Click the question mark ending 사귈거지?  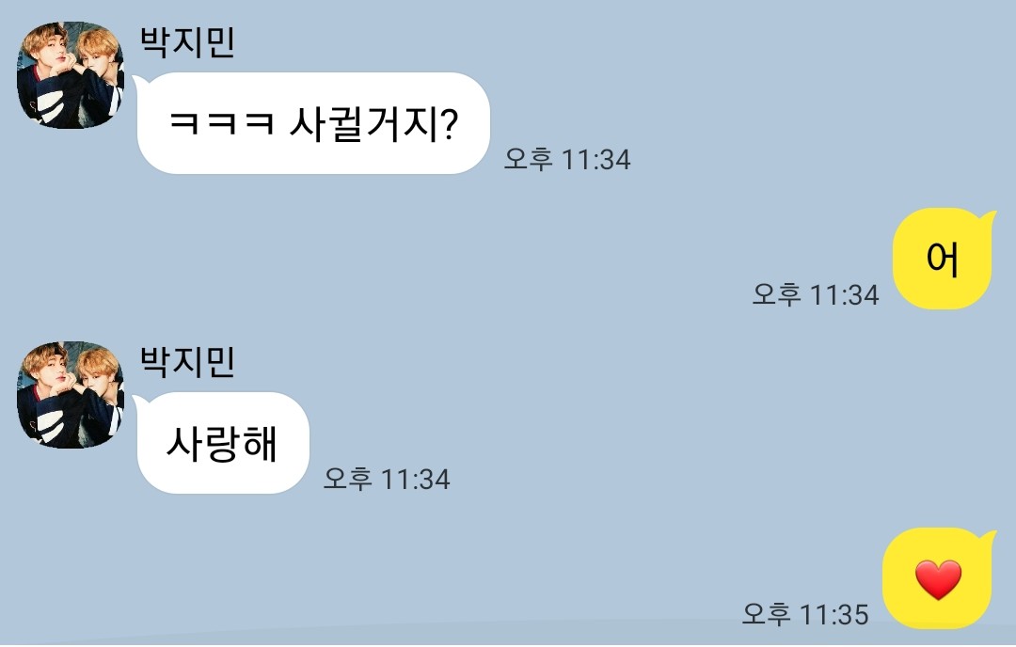(x=449, y=124)
